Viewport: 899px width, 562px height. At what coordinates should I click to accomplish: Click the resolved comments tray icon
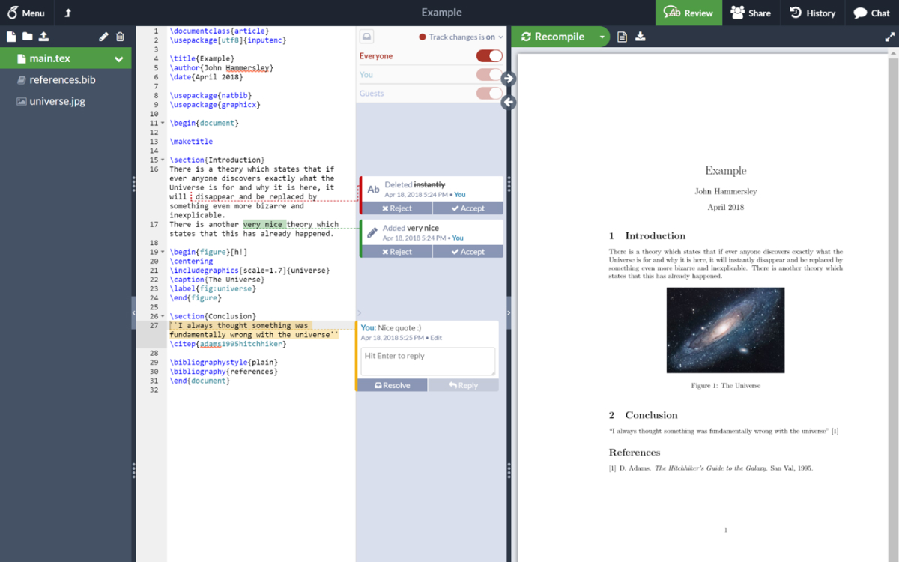point(367,37)
